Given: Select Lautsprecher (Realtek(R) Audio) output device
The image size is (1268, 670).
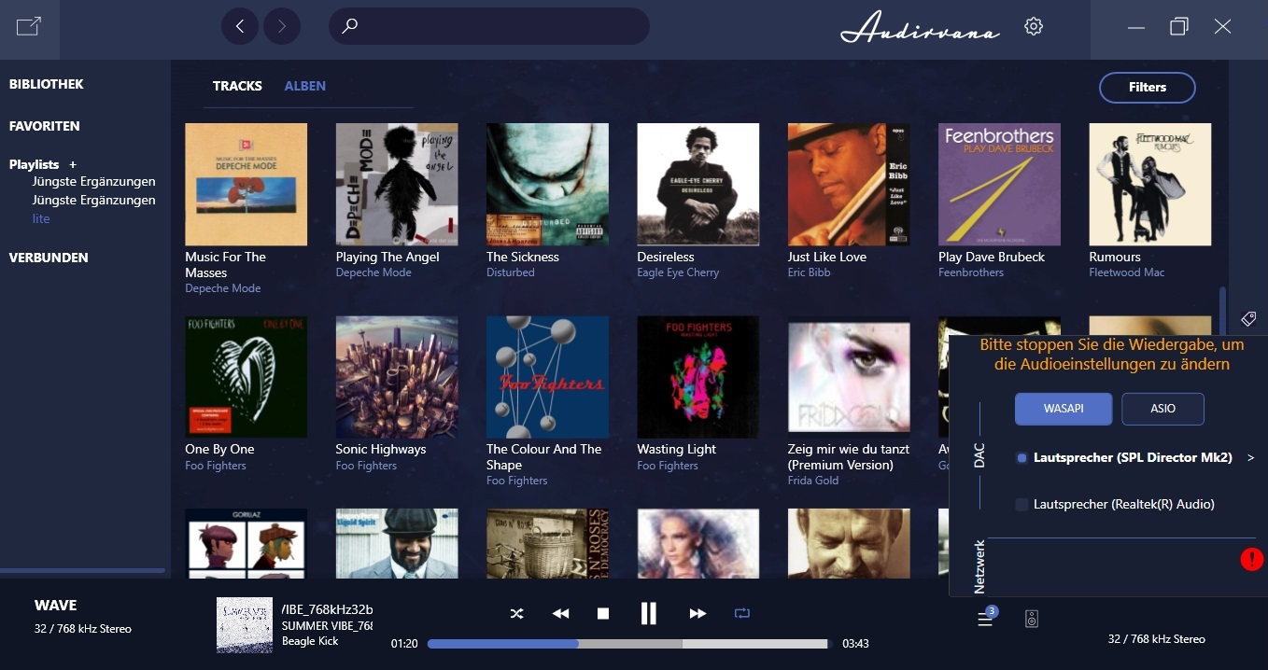Looking at the screenshot, I should point(1115,504).
